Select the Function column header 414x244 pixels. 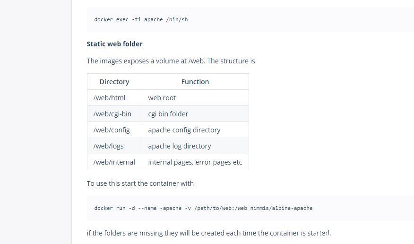[x=195, y=82]
